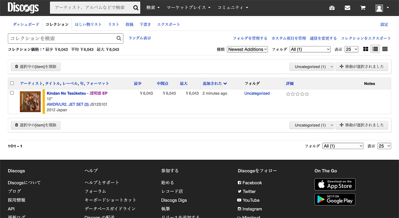Screen dimensions: 399x218
Task: Sort by 最大 column header
Action: (184, 83)
